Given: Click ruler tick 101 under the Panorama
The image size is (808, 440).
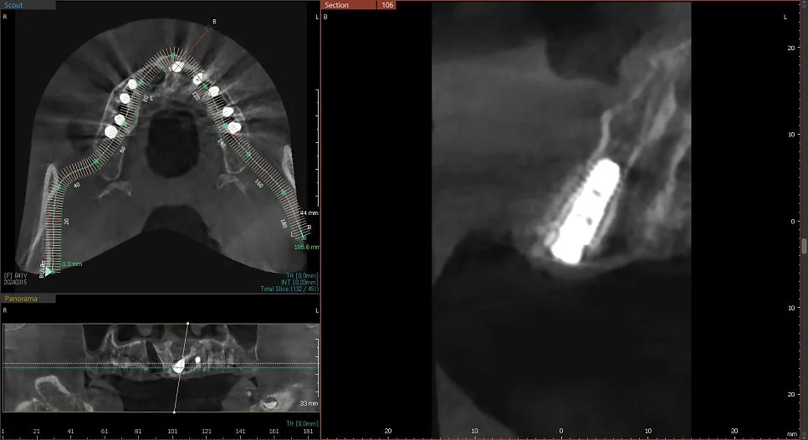Looking at the screenshot, I should [172, 432].
